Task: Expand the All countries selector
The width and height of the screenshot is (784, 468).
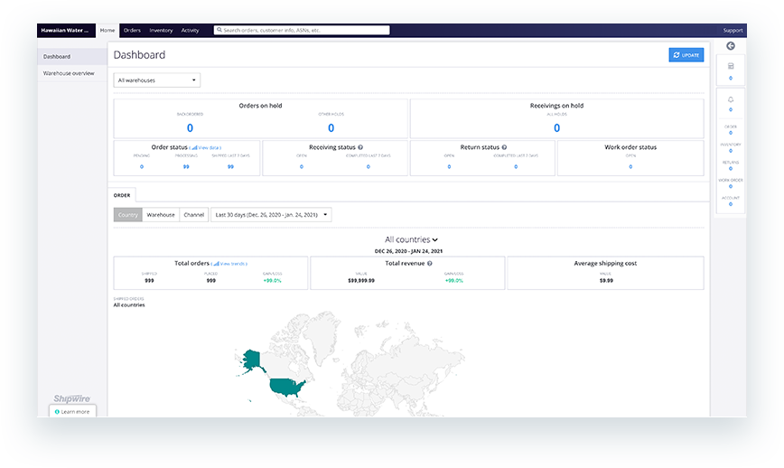Action: pyautogui.click(x=411, y=239)
